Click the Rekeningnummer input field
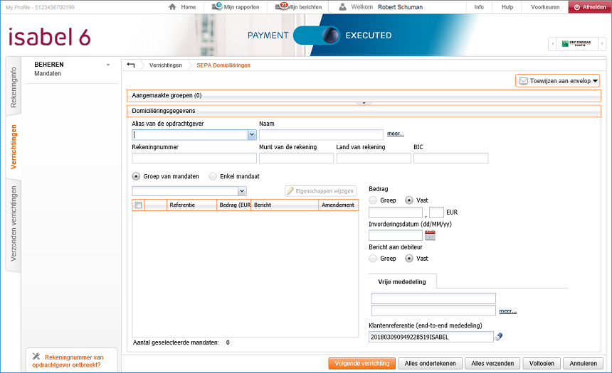Viewport: 612px width, 373px height. point(194,158)
